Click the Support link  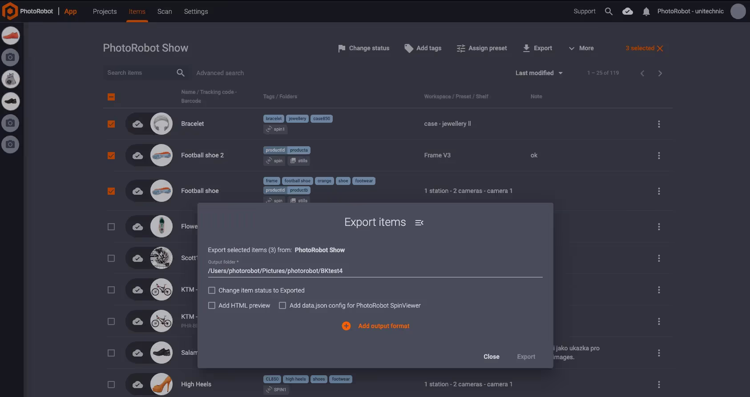[x=585, y=11]
